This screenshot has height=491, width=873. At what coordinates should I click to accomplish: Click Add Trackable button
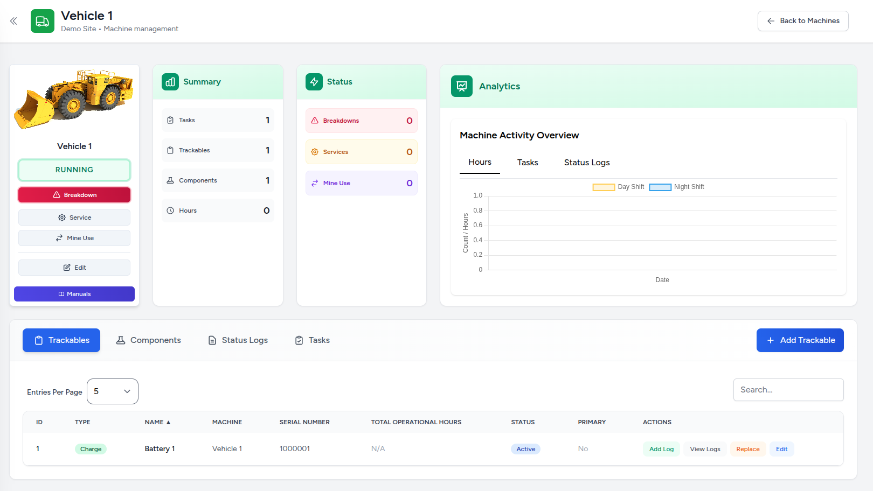(800, 340)
